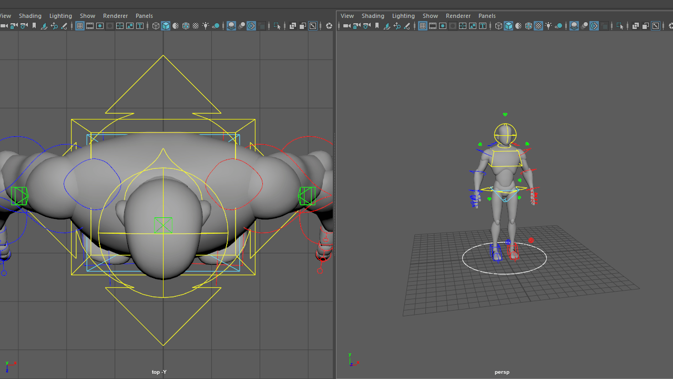Open Renderer menu in top view panel

point(115,16)
